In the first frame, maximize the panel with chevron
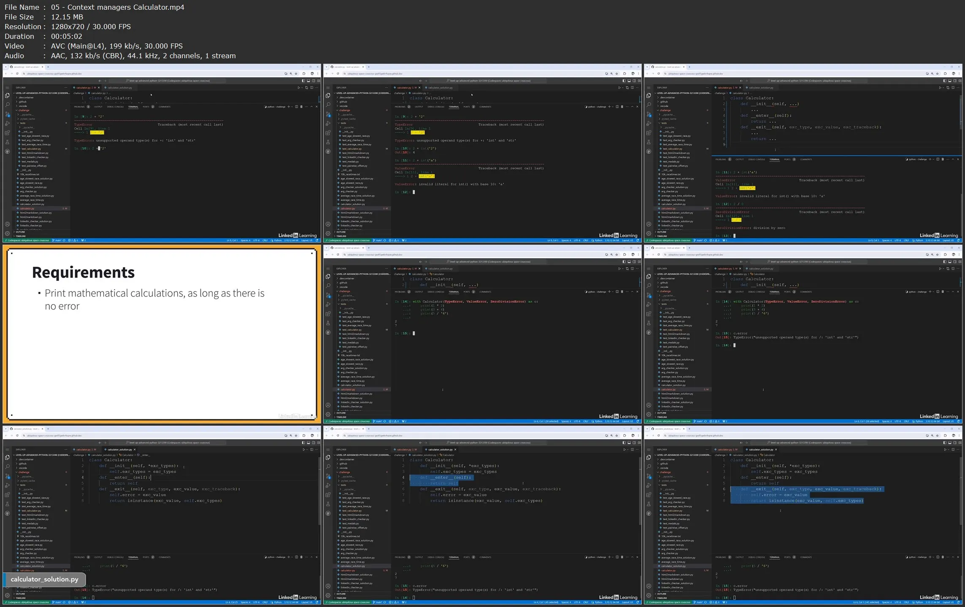The height and width of the screenshot is (607, 965). pyautogui.click(x=311, y=107)
